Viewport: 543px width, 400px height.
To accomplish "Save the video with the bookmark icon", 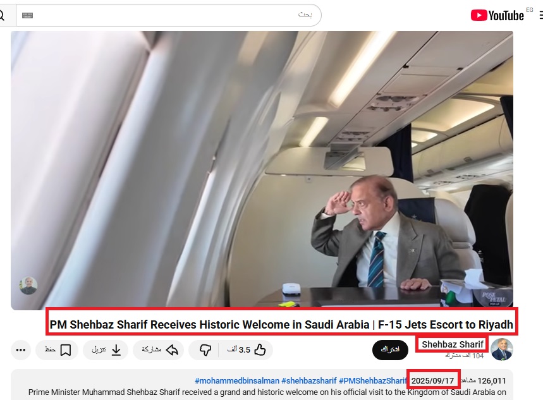I will 57,350.
